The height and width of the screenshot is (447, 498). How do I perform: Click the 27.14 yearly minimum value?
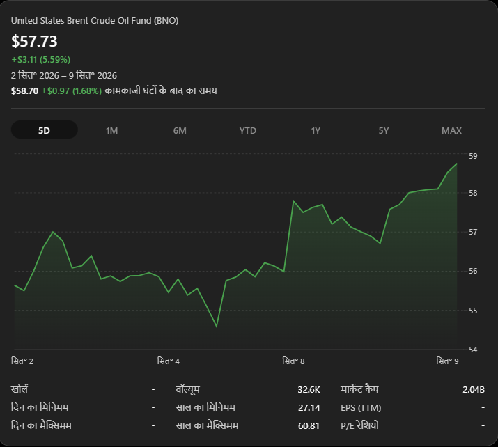click(x=309, y=407)
